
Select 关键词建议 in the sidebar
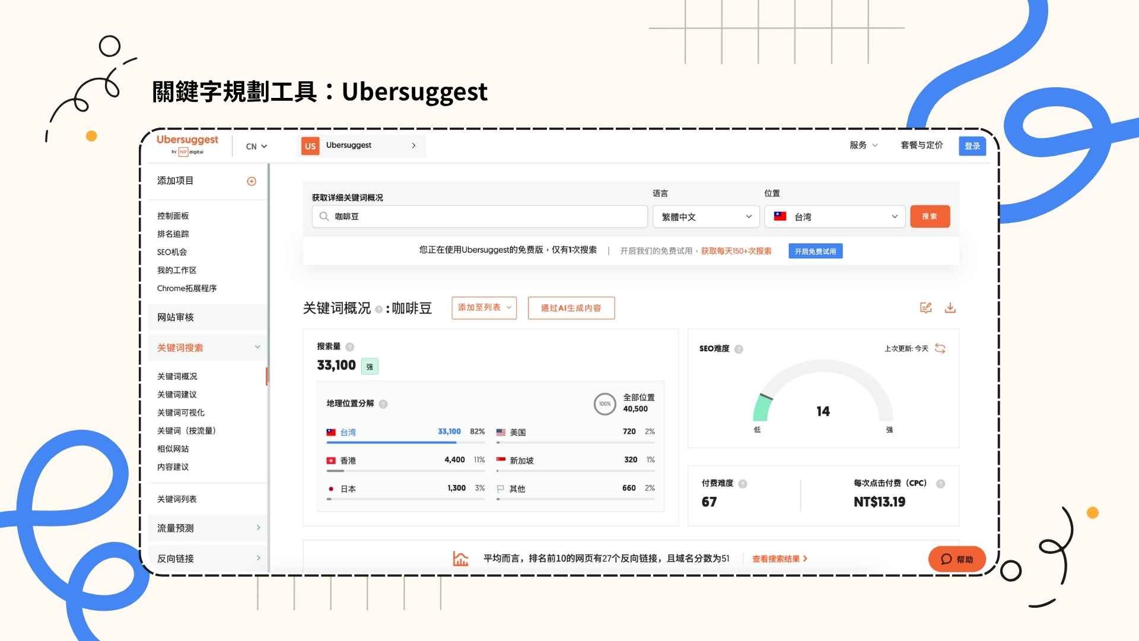tap(177, 395)
